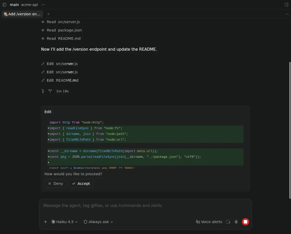Toggle the left sidebar panel icon
The height and width of the screenshot is (234, 291).
(4, 5)
